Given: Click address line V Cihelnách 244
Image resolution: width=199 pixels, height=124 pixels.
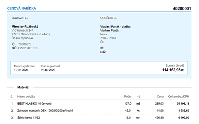Looking at the screenshot, I should 22,30.
